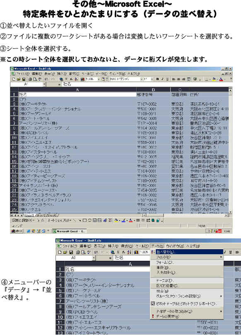This screenshot has width=241, height=335.
Task: Click Chart Wizard icon in upper Excel toolbar
Action: pos(82,79)
